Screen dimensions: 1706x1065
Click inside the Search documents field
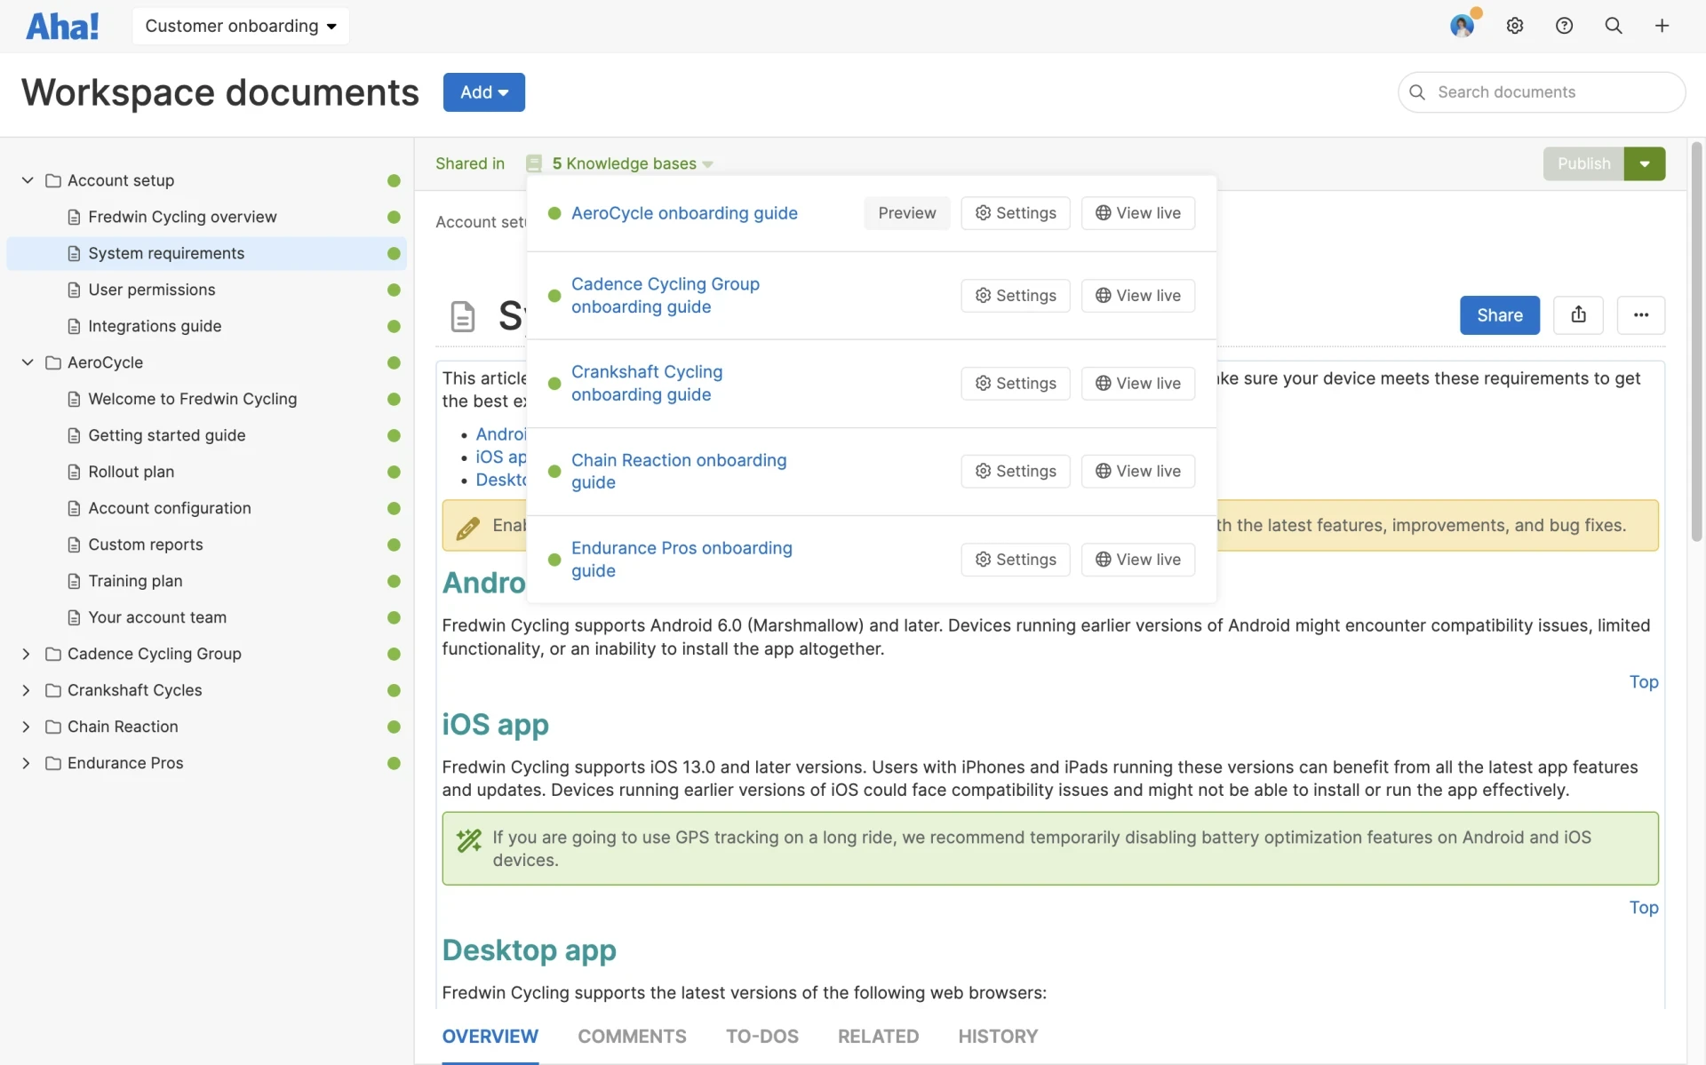[x=1542, y=91]
